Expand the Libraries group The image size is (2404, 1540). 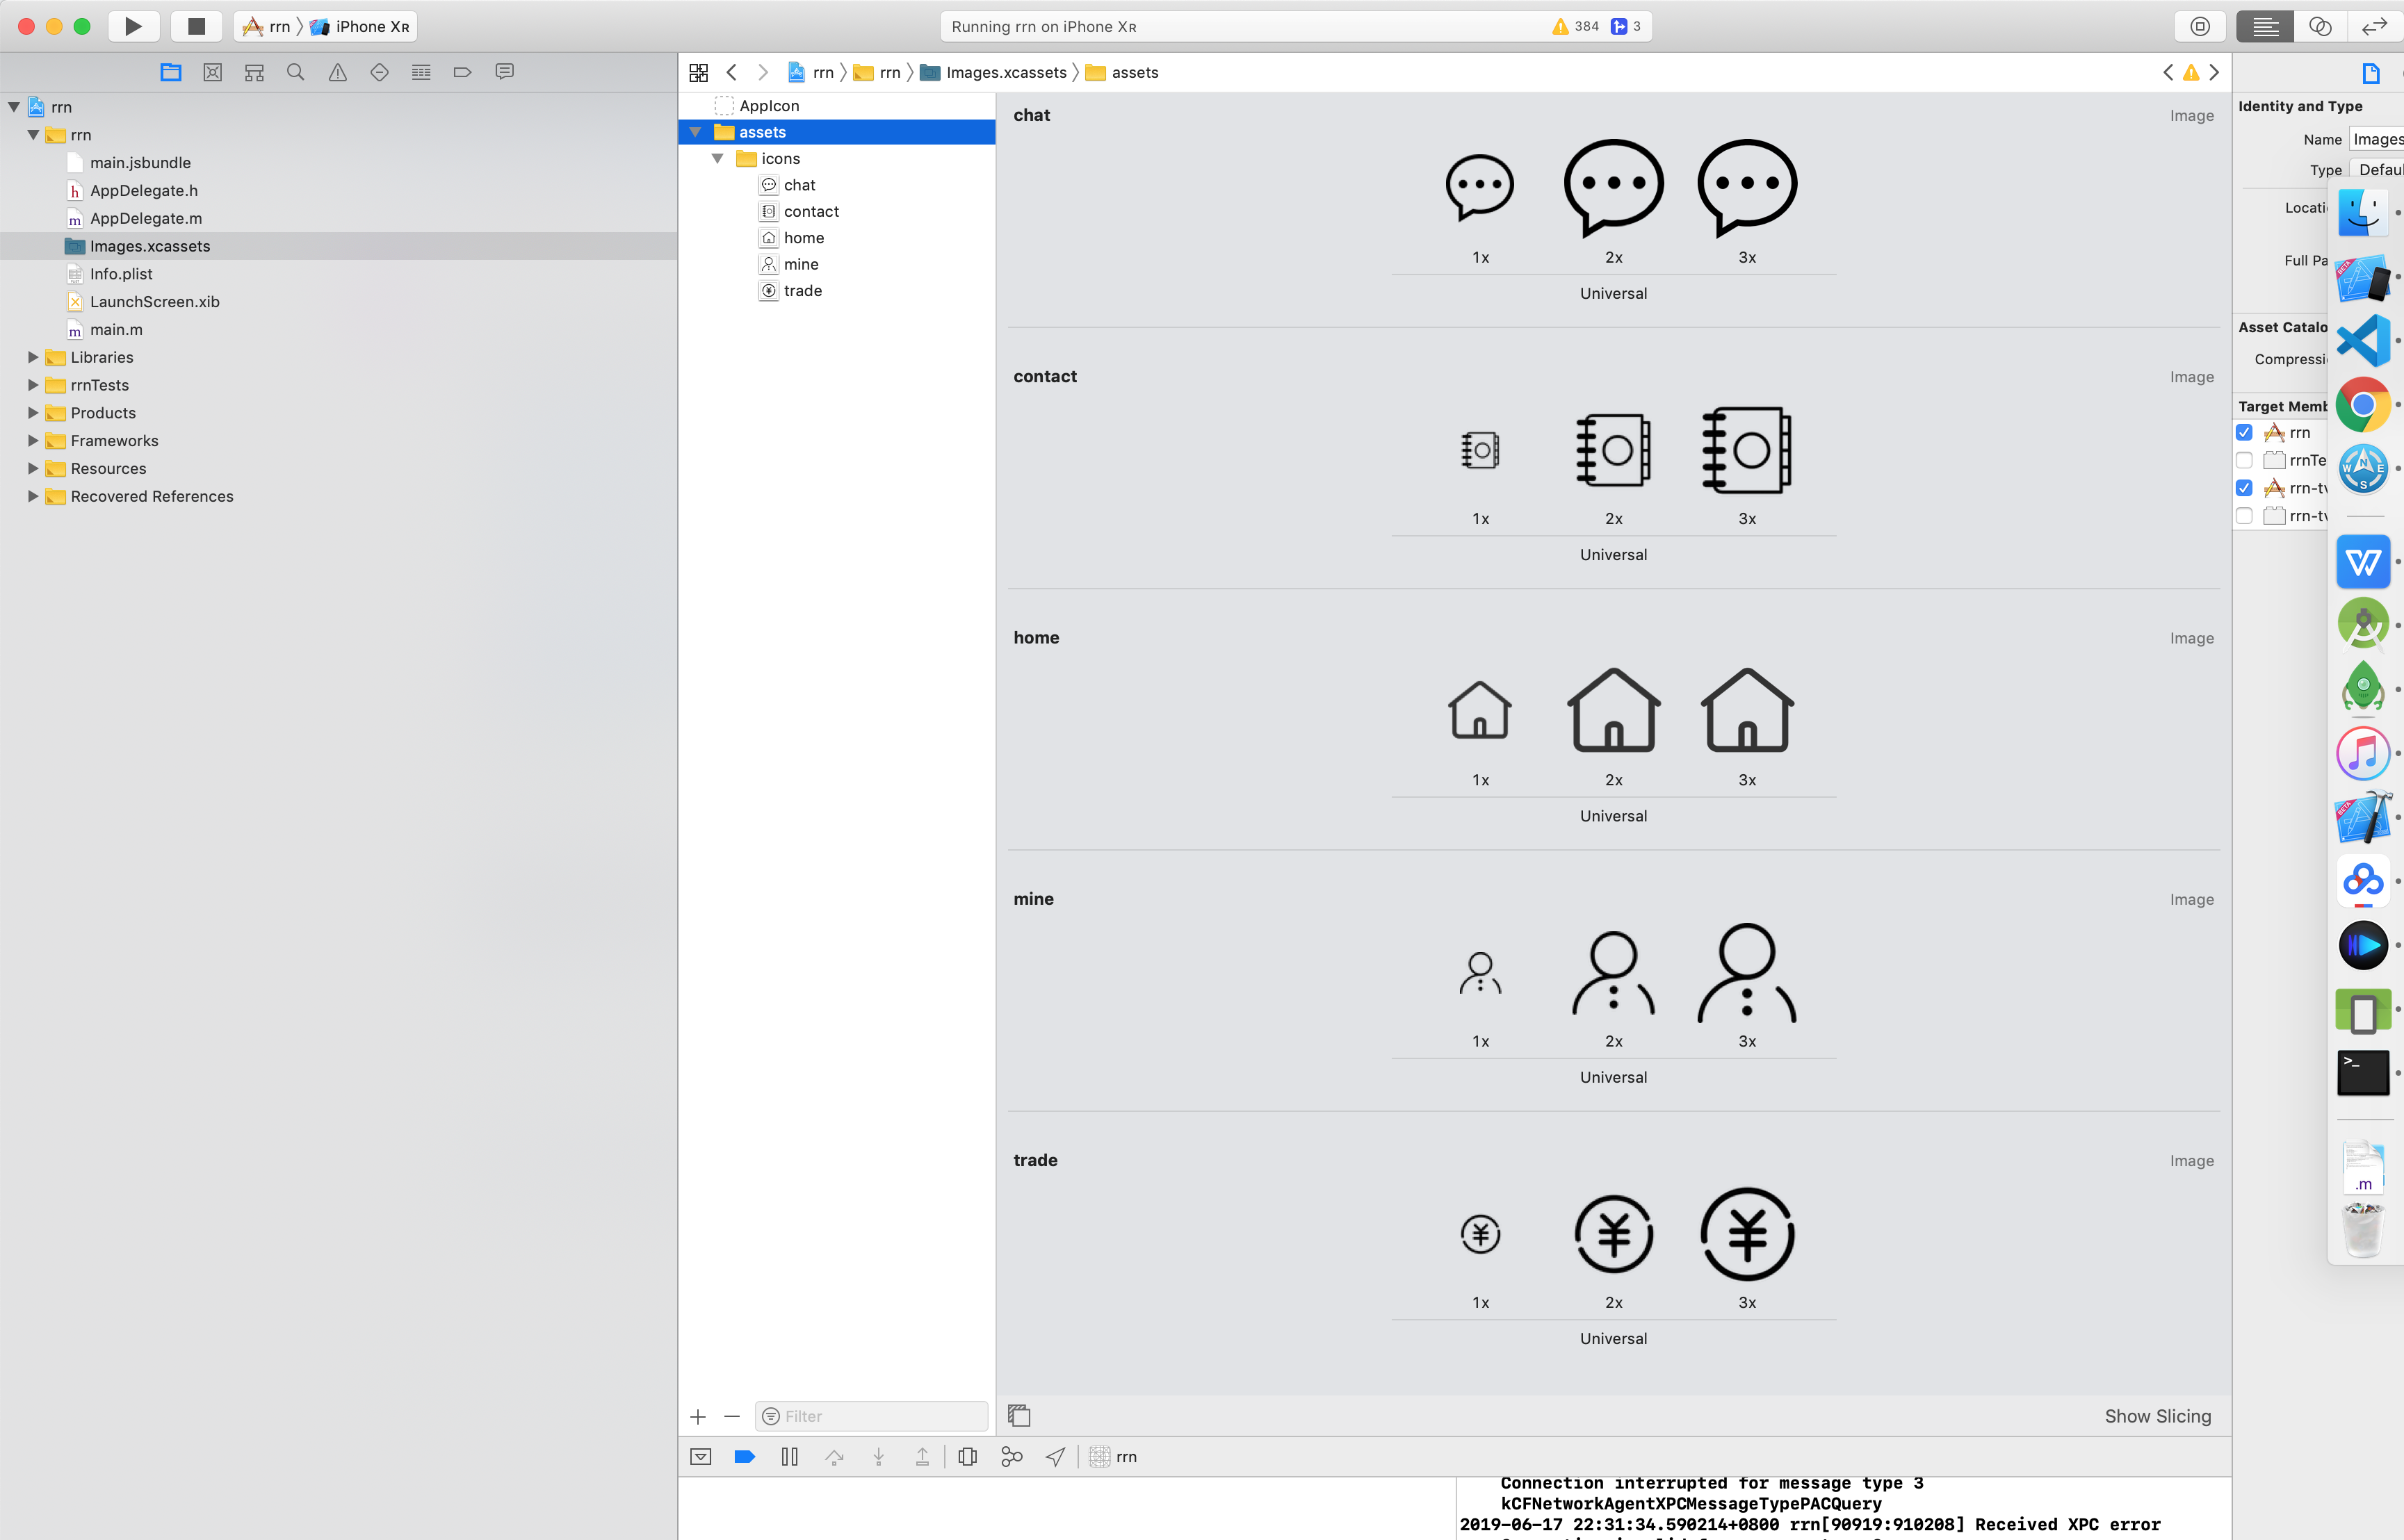coord(31,357)
